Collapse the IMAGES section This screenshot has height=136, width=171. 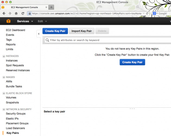4,77
